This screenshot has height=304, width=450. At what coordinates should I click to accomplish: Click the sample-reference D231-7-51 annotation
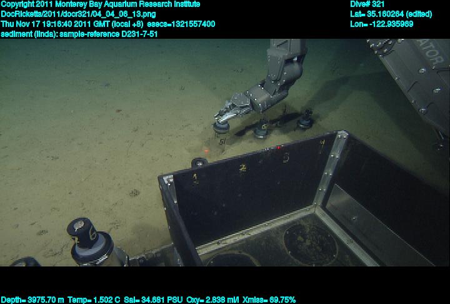pyautogui.click(x=79, y=34)
